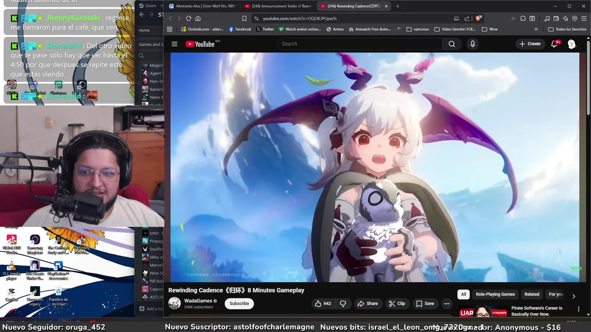Viewport: 591px width, 332px height.
Task: Save video to playlist button
Action: (x=425, y=303)
